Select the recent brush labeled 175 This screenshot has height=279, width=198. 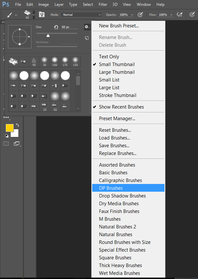pyautogui.click(x=65, y=62)
